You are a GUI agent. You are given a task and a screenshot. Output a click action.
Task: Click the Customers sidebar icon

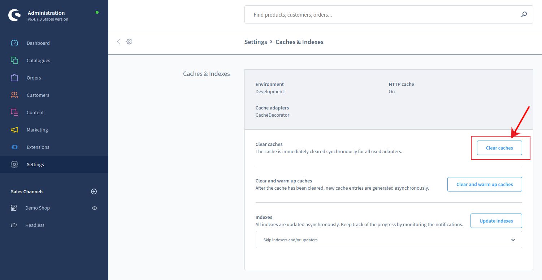(14, 95)
